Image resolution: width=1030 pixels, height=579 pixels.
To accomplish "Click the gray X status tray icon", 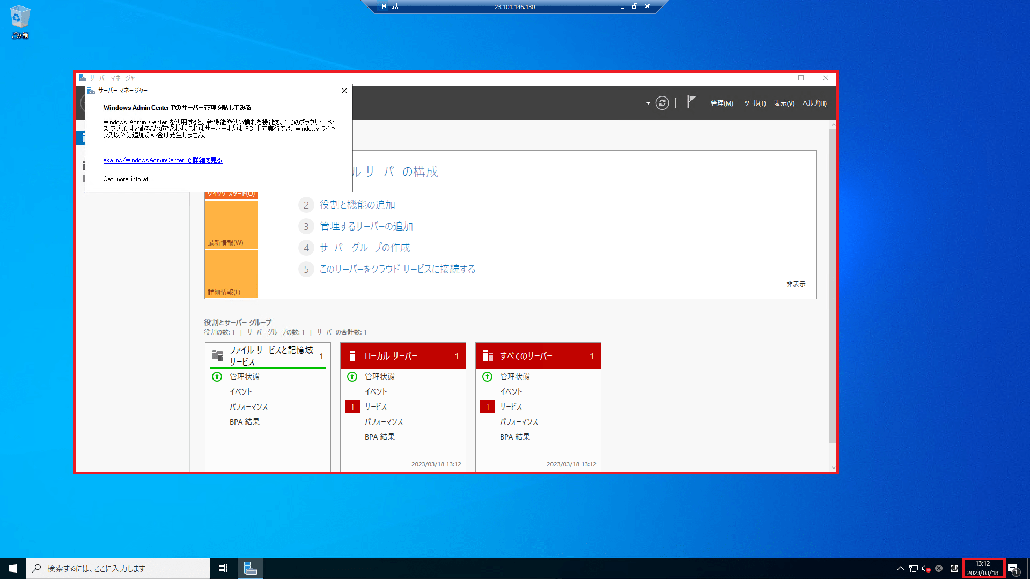I will point(939,568).
